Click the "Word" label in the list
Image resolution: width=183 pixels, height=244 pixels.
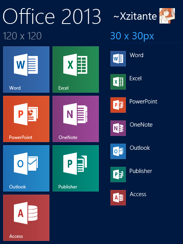coord(136,55)
